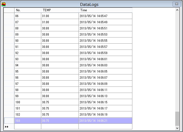The width and height of the screenshot is (183, 132).
Task: Select timestamp 2013/05/14 14:05:51
Action: [x=105, y=28]
